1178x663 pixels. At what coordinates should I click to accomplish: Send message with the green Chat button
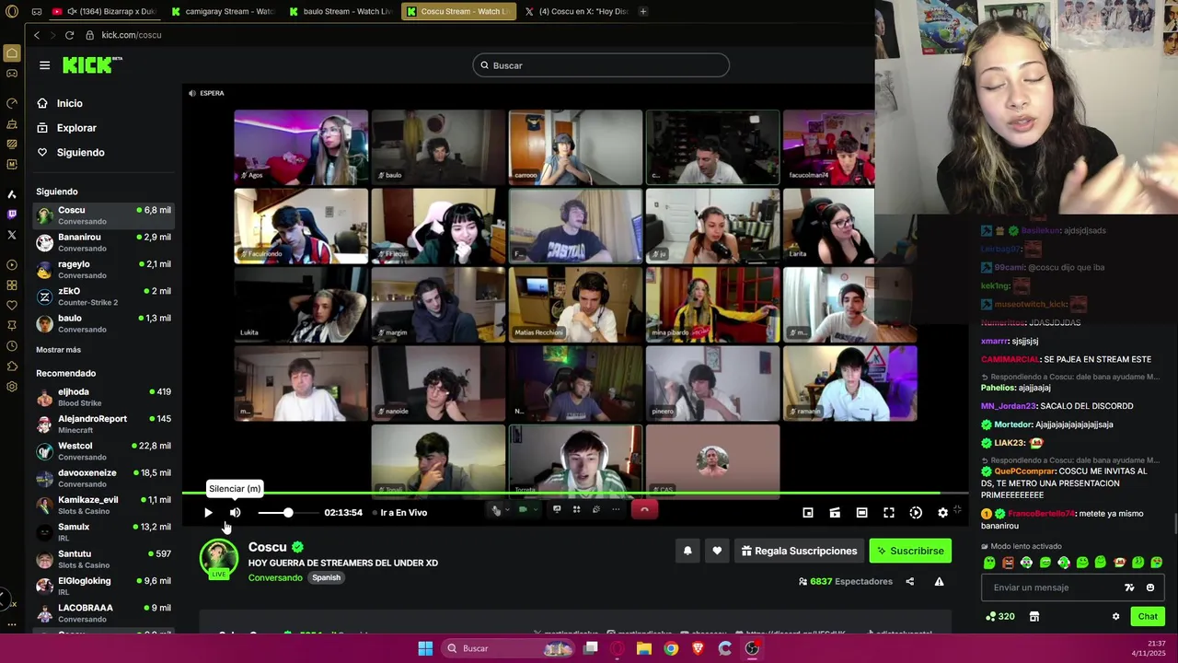(1148, 616)
